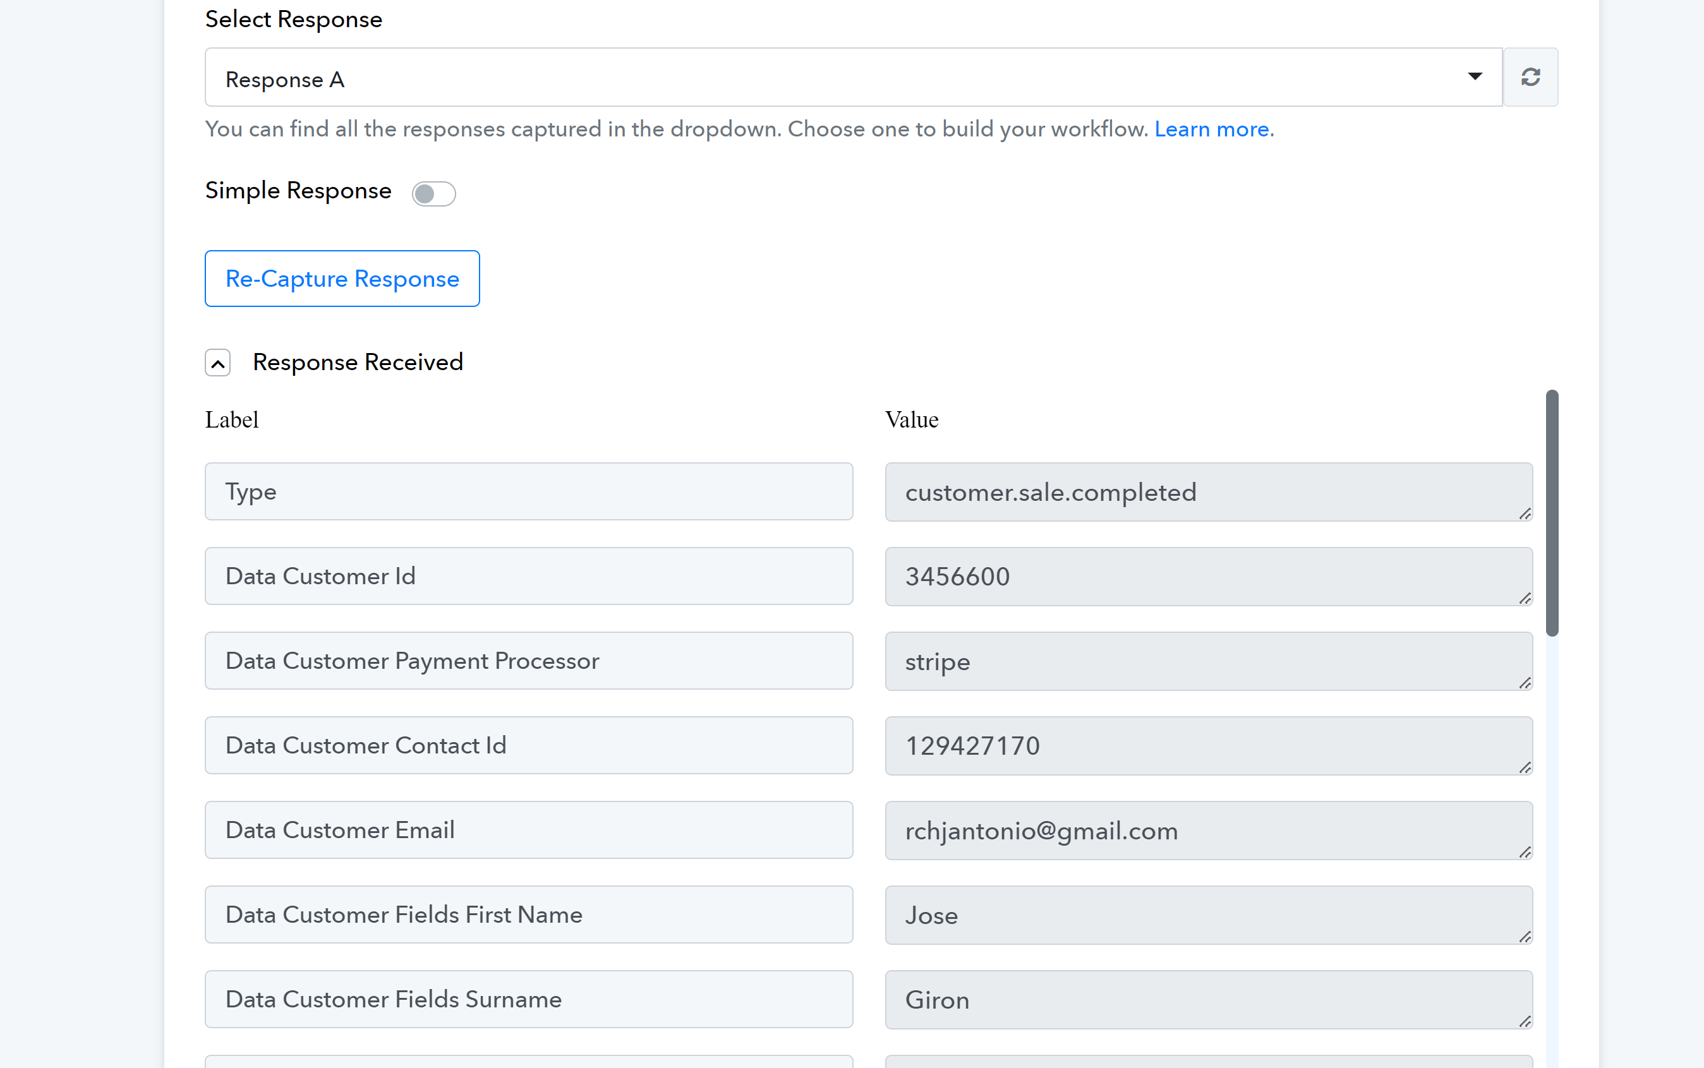
Task: Click the Data Customer Email label field
Action: 528,830
